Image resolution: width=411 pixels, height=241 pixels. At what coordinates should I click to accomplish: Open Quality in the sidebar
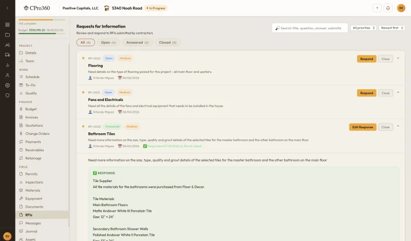[42, 93]
